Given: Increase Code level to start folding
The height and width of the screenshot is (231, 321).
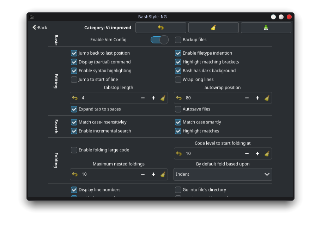Looking at the screenshot, I should (x=258, y=153).
